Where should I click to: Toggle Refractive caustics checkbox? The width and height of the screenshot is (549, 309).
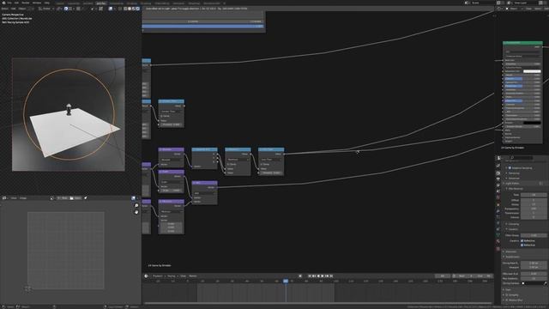pyautogui.click(x=522, y=245)
